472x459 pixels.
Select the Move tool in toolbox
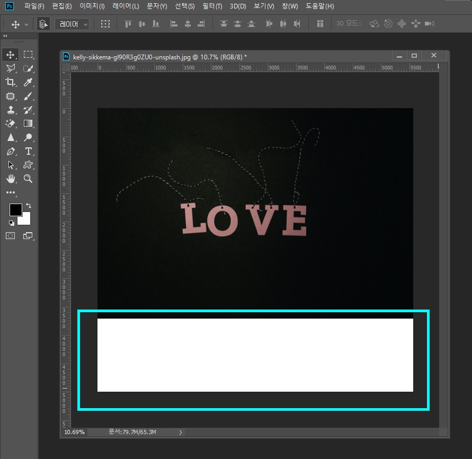point(11,55)
